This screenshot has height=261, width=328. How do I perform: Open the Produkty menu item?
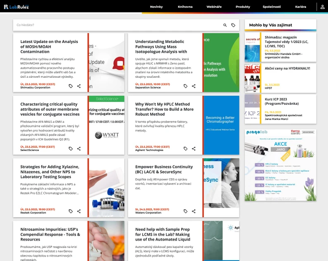[x=243, y=7]
